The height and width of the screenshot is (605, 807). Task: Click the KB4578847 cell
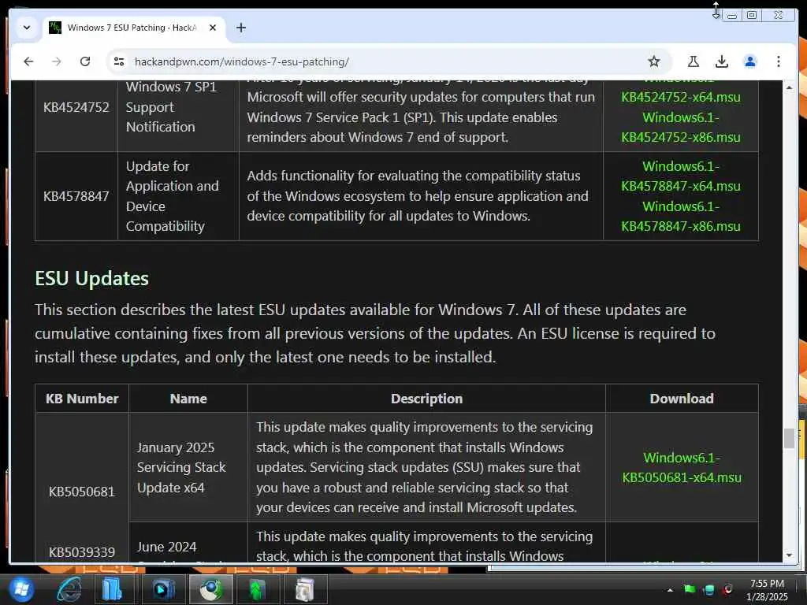point(76,196)
